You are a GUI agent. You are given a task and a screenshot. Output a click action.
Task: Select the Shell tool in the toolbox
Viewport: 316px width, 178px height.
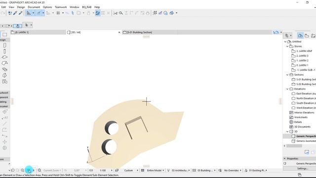pos(4,75)
